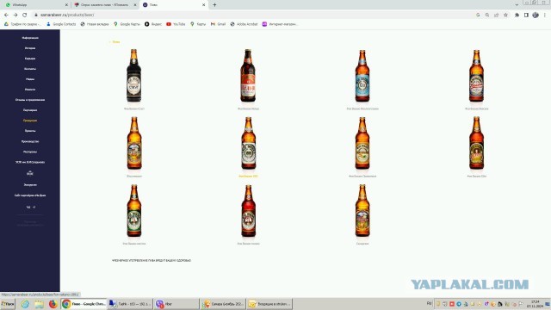Image resolution: width=551 pixels, height=310 pixels.
Task: Close the WhatsApp tab
Action: [x=66, y=5]
